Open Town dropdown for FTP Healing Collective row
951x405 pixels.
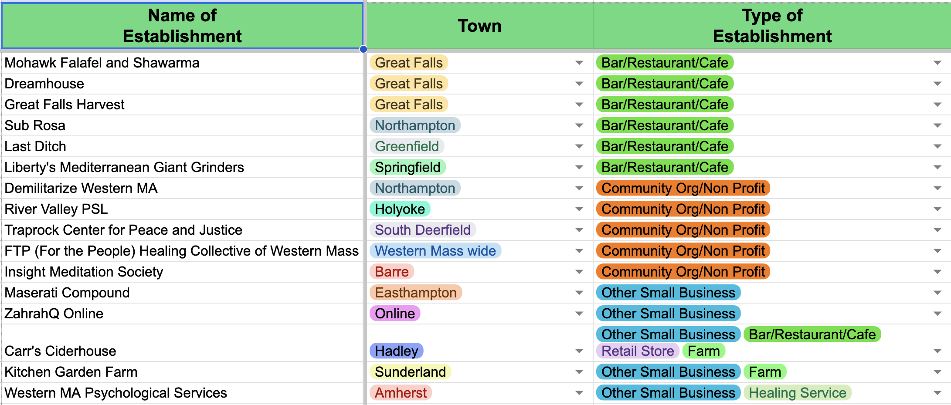tap(579, 251)
